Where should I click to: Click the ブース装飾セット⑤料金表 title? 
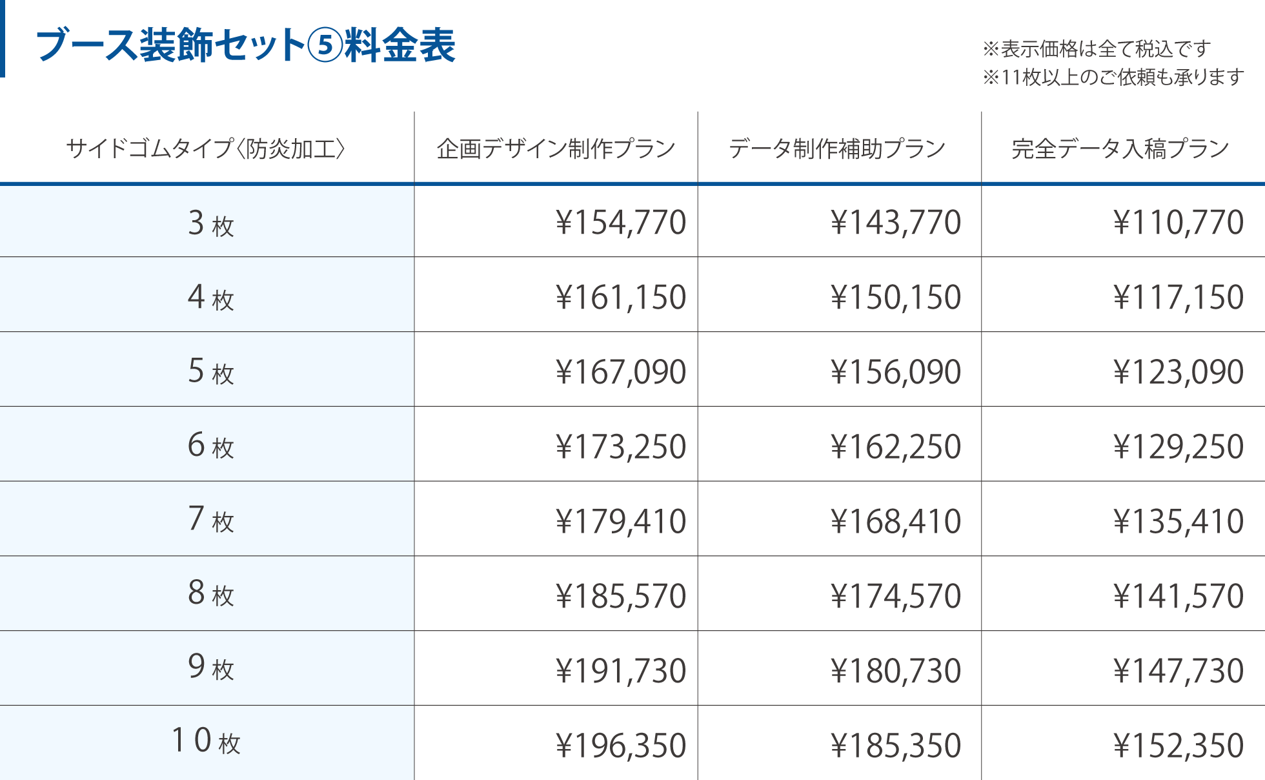tap(246, 45)
